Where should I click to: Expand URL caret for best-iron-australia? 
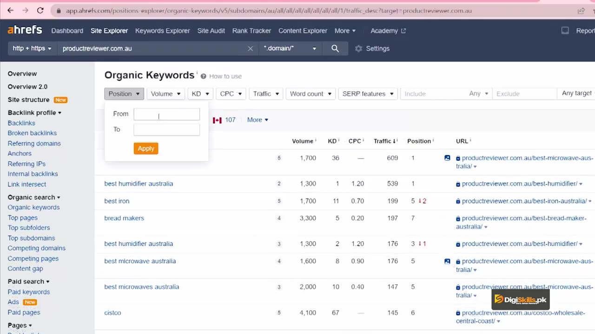(590, 201)
